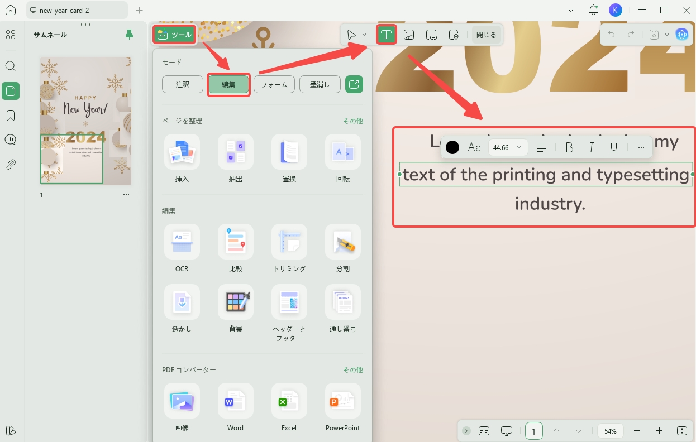Click the green export icon beside 墨消し
Image resolution: width=696 pixels, height=442 pixels.
(x=354, y=85)
